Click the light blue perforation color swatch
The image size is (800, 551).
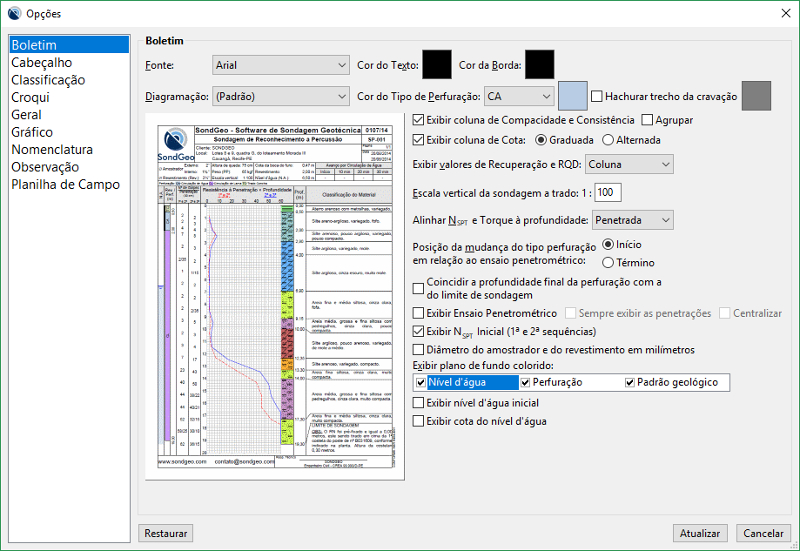[x=573, y=96]
